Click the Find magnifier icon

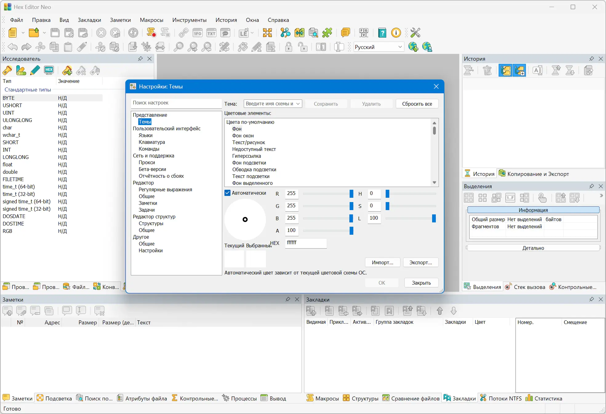click(178, 47)
